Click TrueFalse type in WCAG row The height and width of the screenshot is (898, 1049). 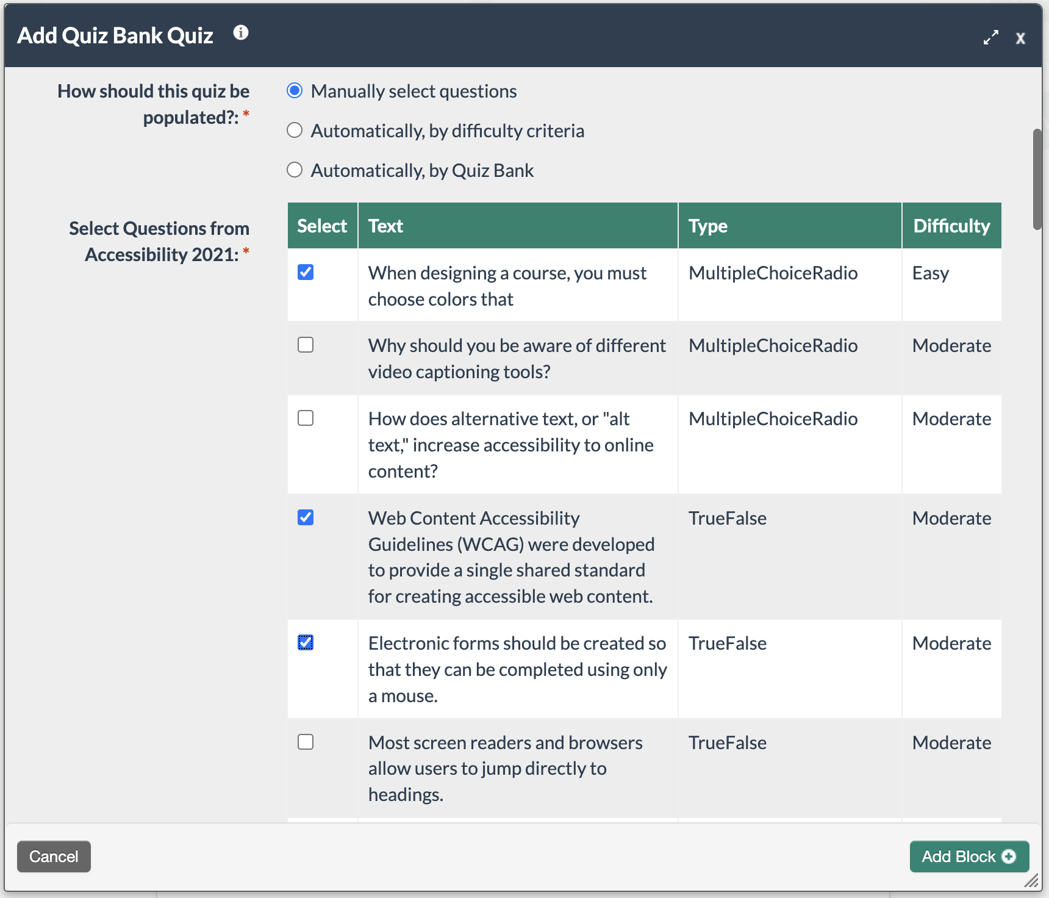point(728,519)
